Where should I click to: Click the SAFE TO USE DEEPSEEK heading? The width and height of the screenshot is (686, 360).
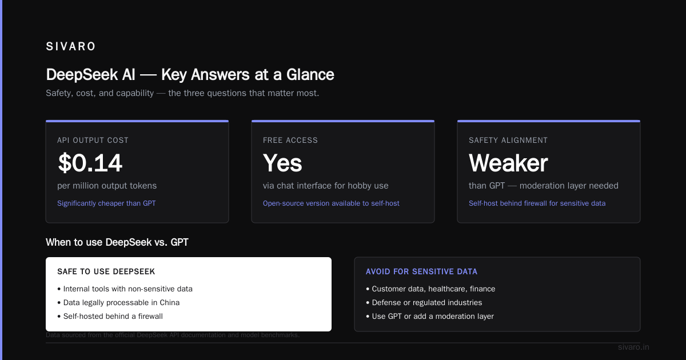[x=106, y=271]
